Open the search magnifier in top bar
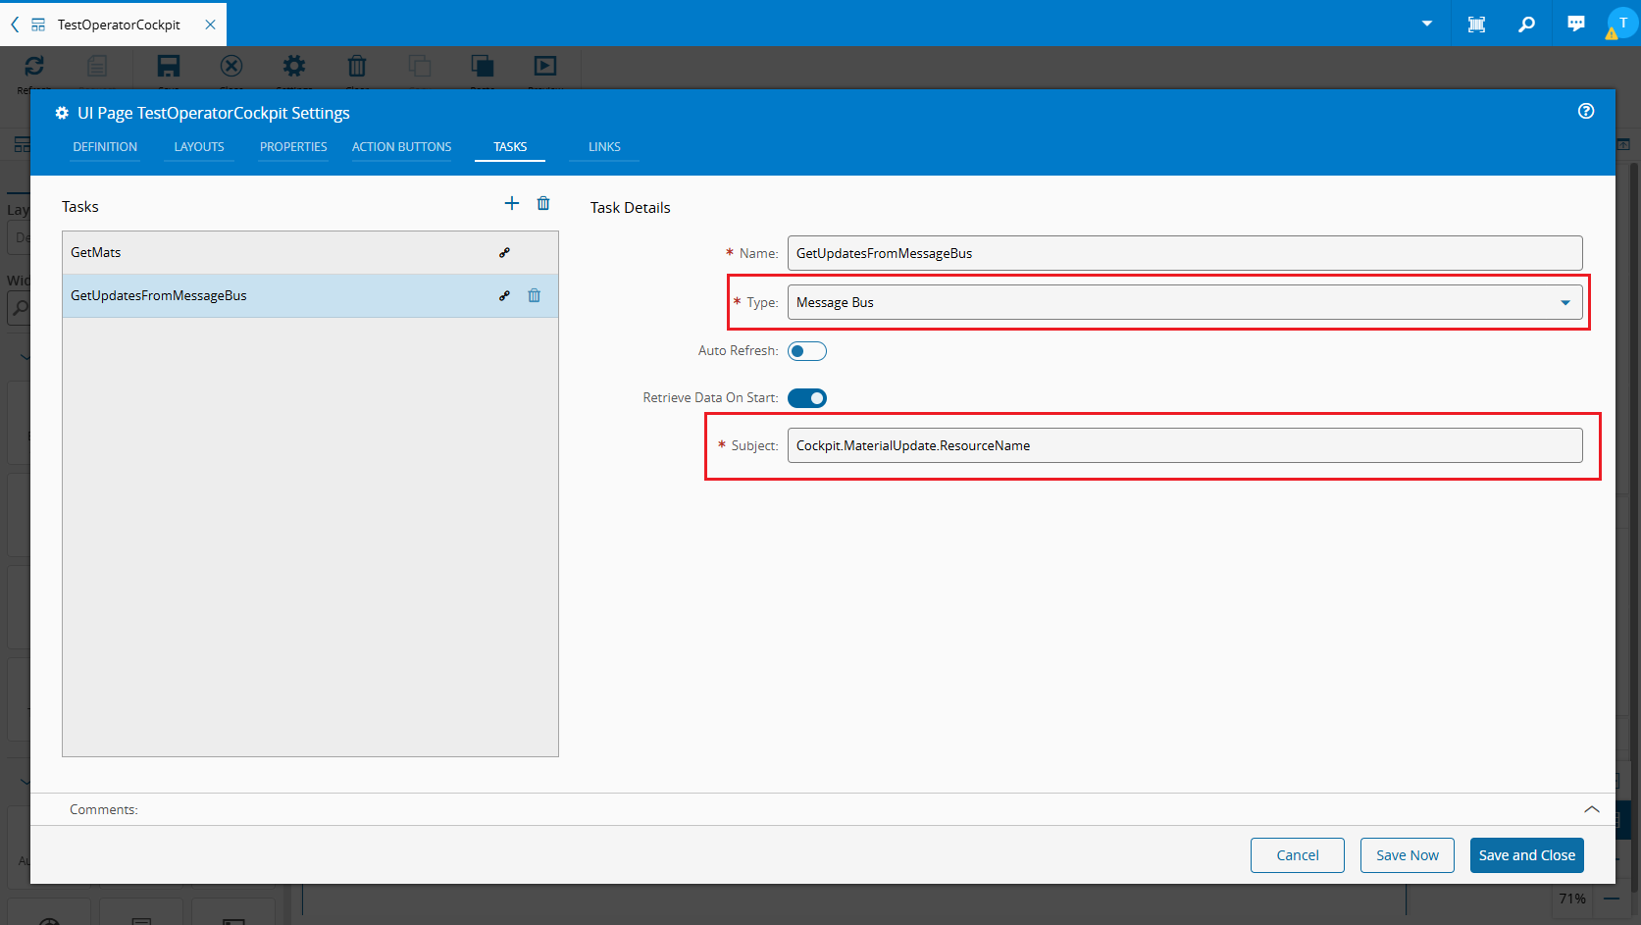 [1526, 25]
